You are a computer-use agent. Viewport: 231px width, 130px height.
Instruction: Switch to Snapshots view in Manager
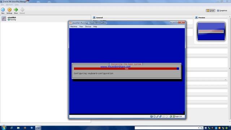(222, 10)
